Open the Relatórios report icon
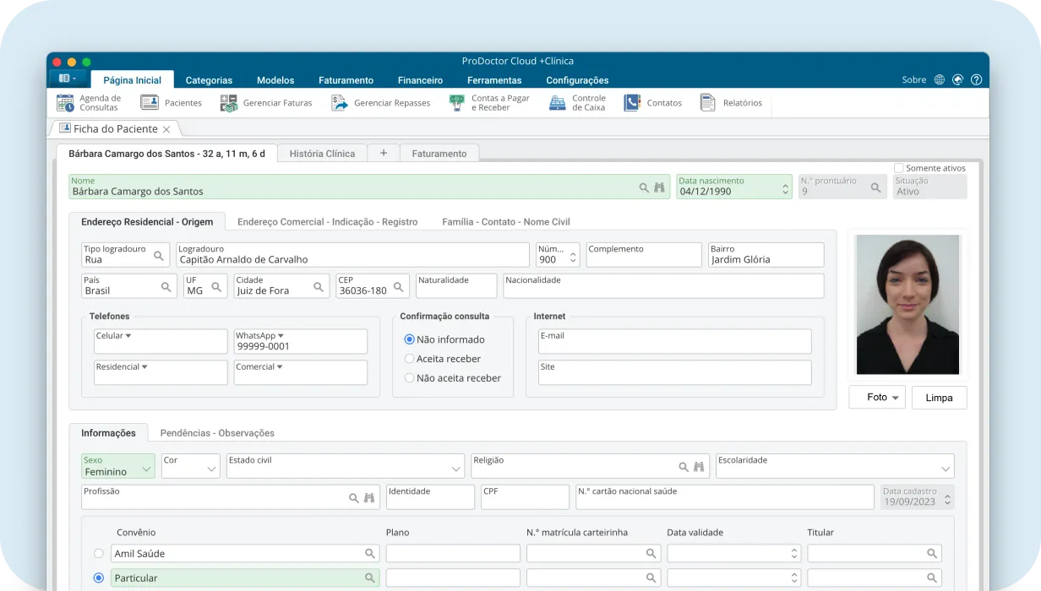The height and width of the screenshot is (591, 1041). click(708, 103)
